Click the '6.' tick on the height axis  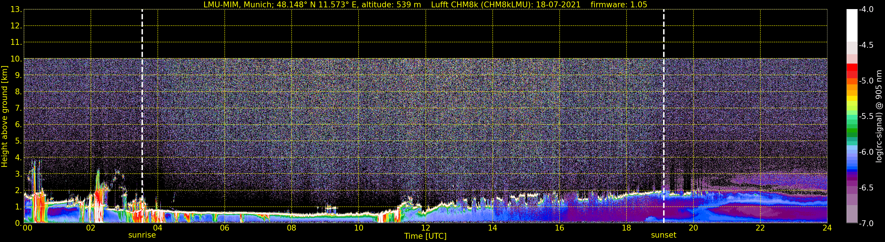click(x=18, y=125)
